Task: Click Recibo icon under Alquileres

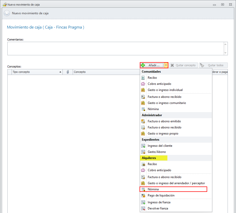Action: (x=143, y=164)
